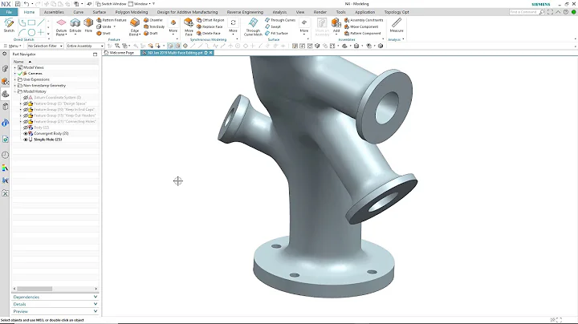Choose Pattern Feature command

click(112, 20)
